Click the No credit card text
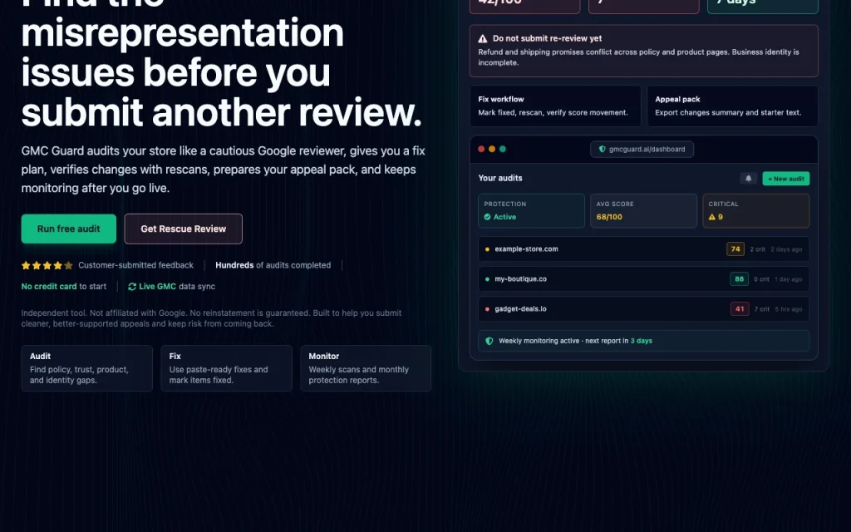 [49, 287]
